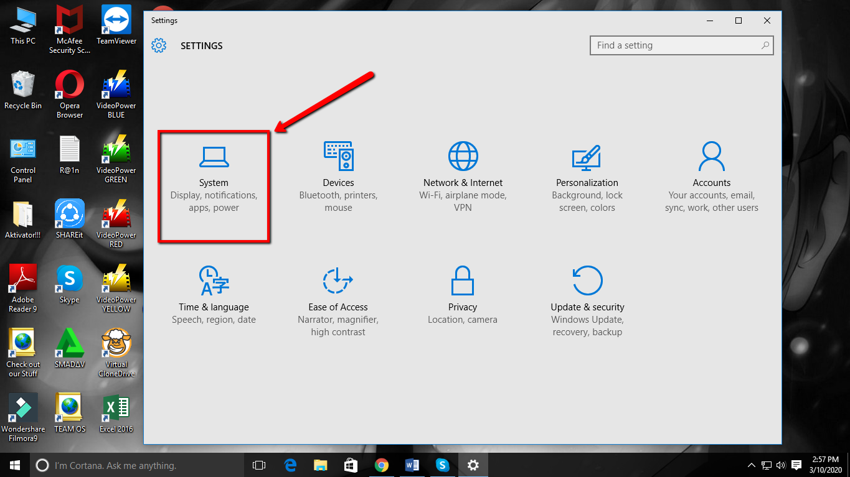This screenshot has width=850, height=477.
Task: Open the Start menu
Action: 14,465
